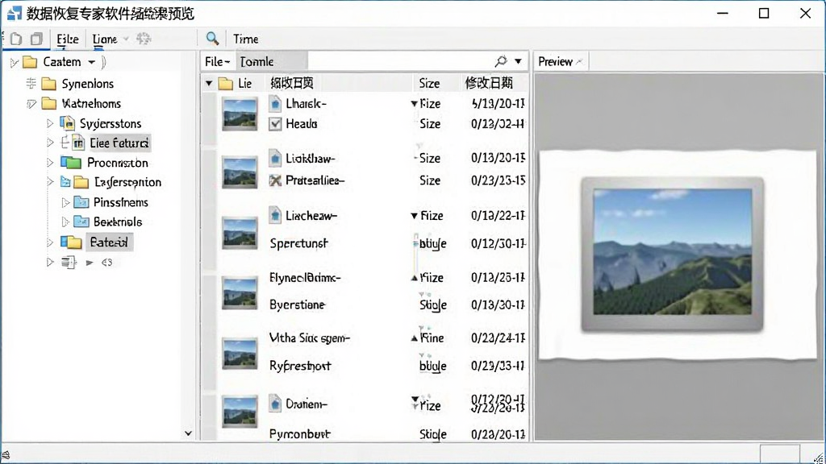Viewport: 826px width, 464px height.
Task: Click the blank document icon in the toolbar
Action: click(16, 39)
